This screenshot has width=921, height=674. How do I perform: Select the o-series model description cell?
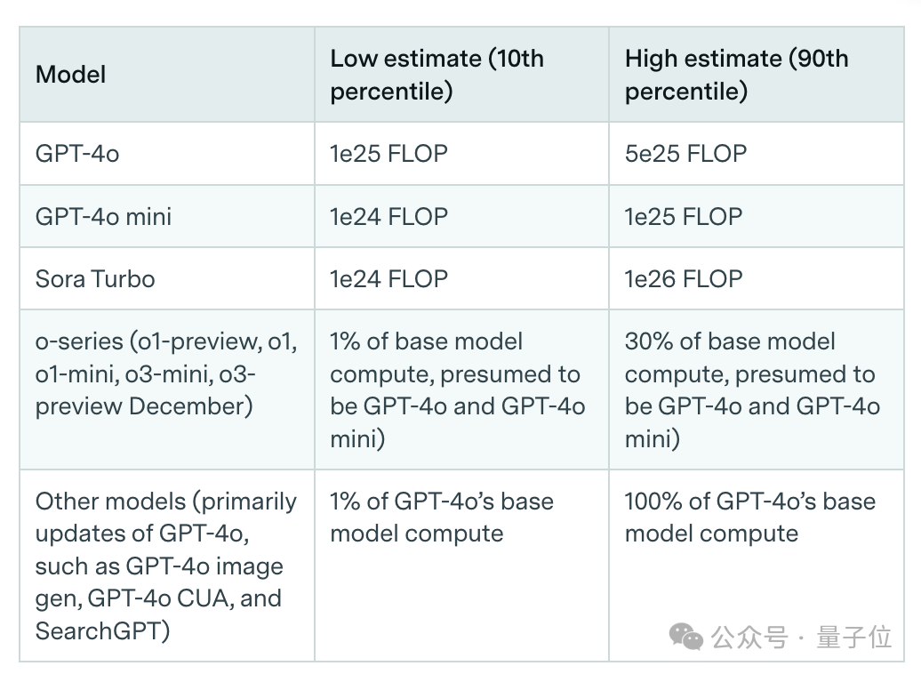[166, 374]
